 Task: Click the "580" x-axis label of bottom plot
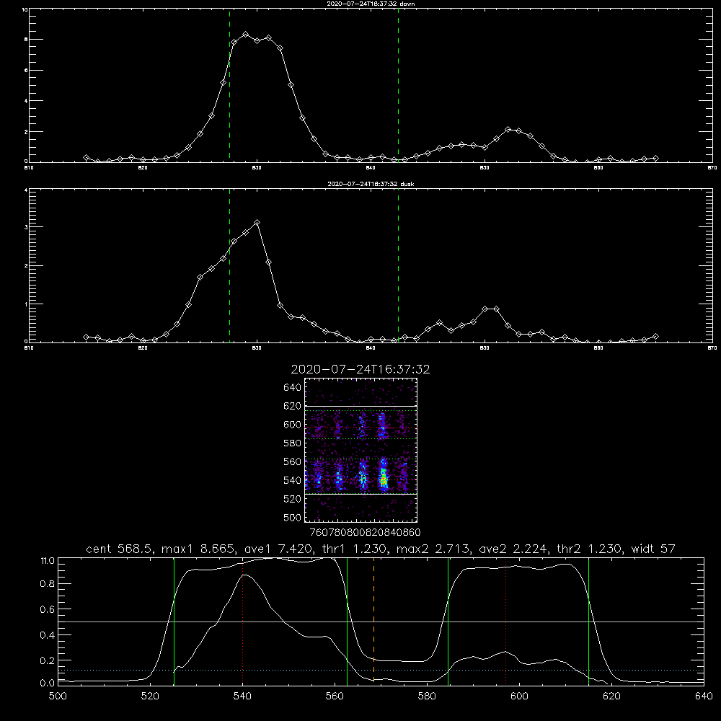(x=427, y=696)
